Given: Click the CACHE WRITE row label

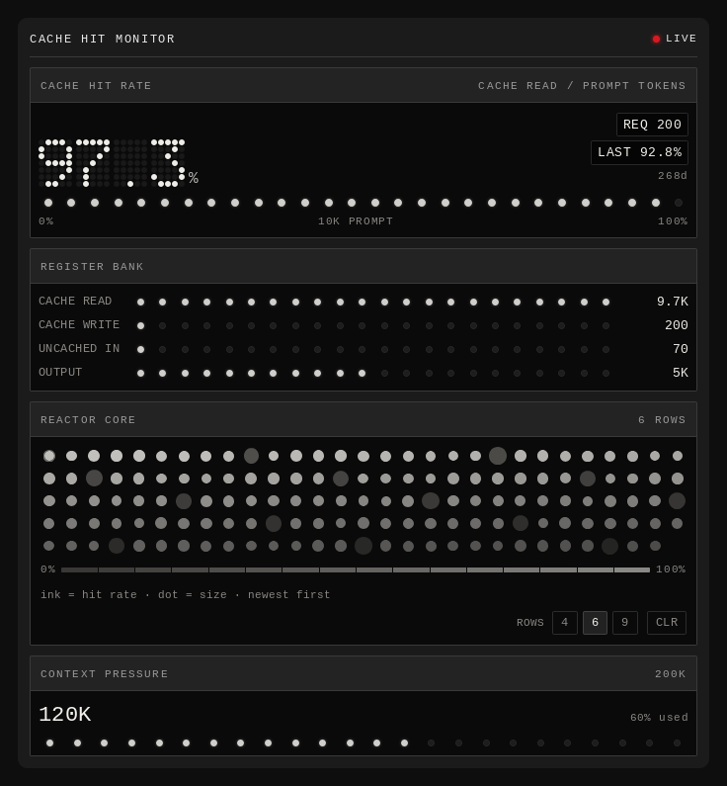Looking at the screenshot, I should click(79, 325).
